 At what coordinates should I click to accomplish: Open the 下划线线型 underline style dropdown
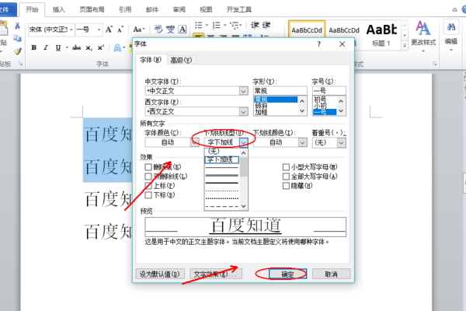pyautogui.click(x=243, y=143)
